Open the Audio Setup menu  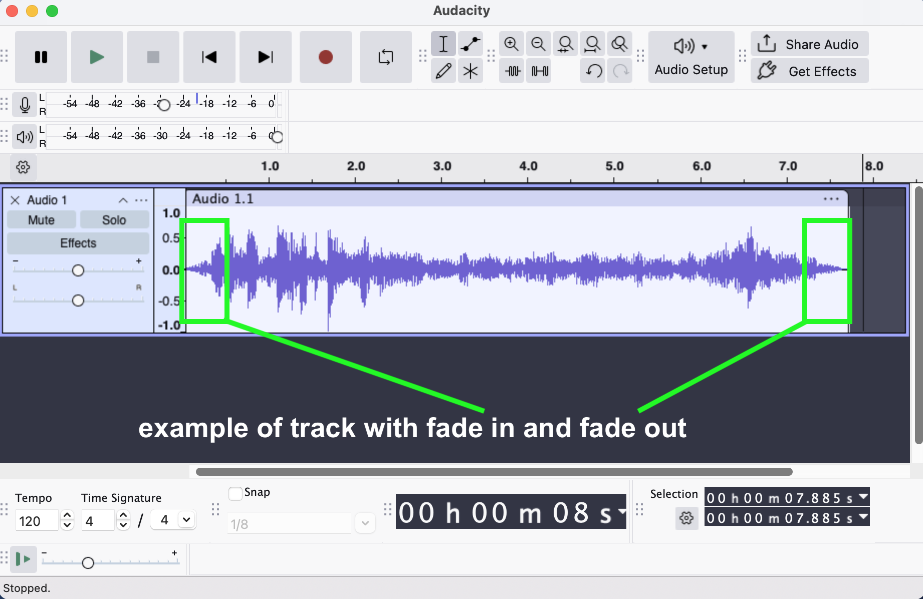point(691,57)
